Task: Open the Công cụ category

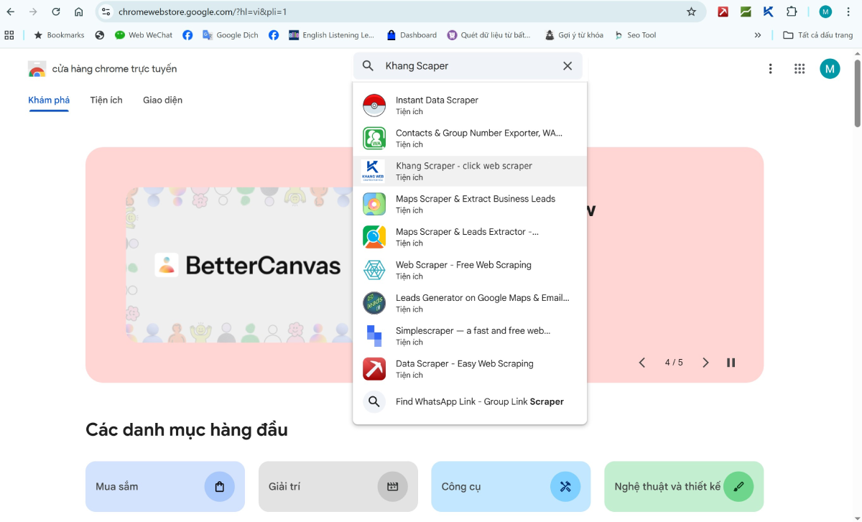Action: pyautogui.click(x=510, y=486)
